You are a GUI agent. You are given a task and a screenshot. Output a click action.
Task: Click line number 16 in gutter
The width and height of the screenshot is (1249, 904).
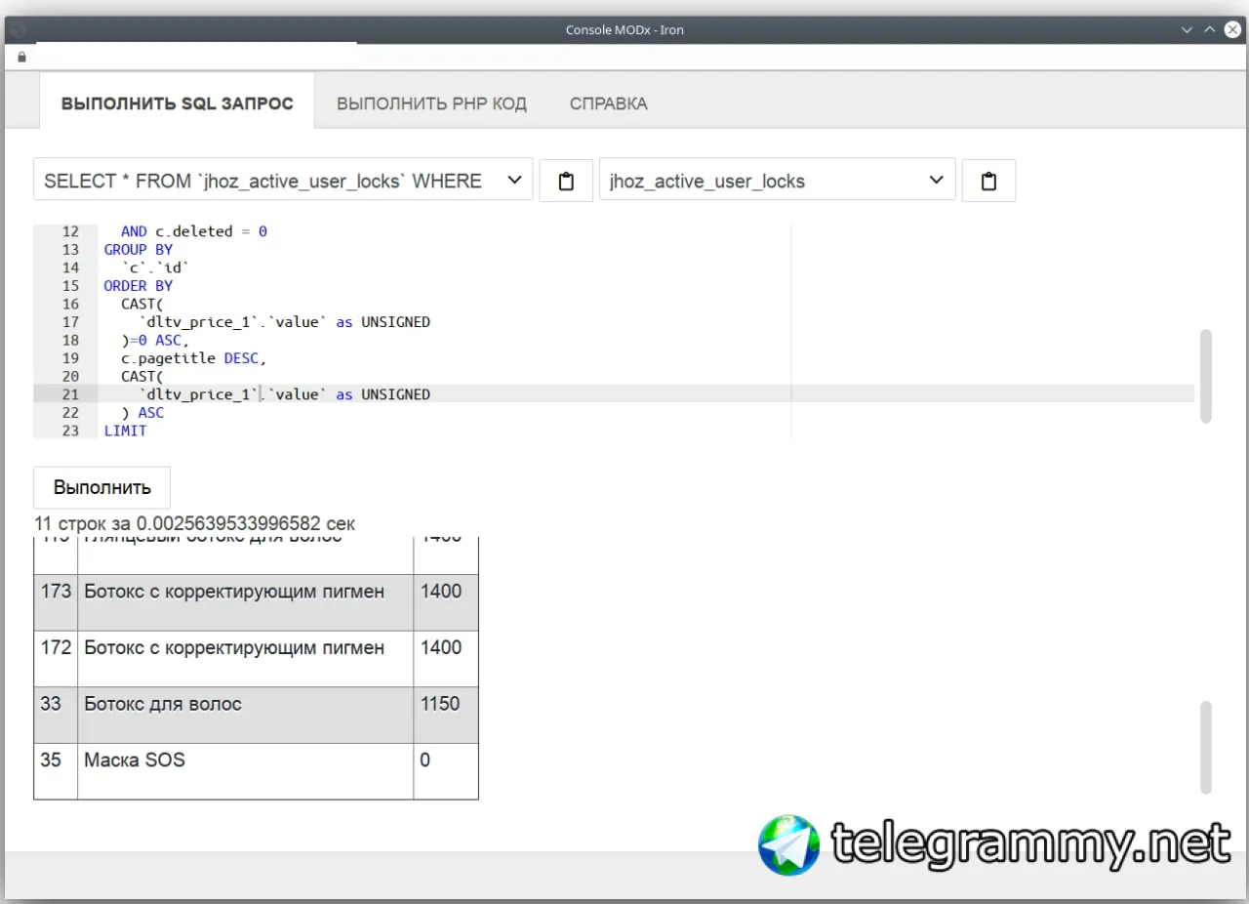[70, 304]
